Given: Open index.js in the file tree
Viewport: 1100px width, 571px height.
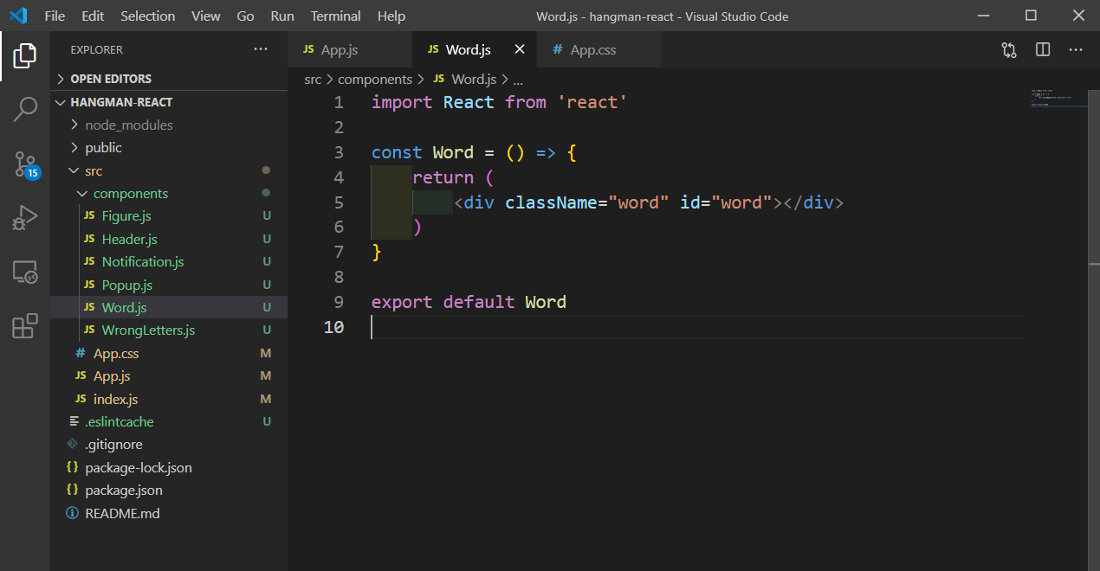Looking at the screenshot, I should tap(169, 399).
